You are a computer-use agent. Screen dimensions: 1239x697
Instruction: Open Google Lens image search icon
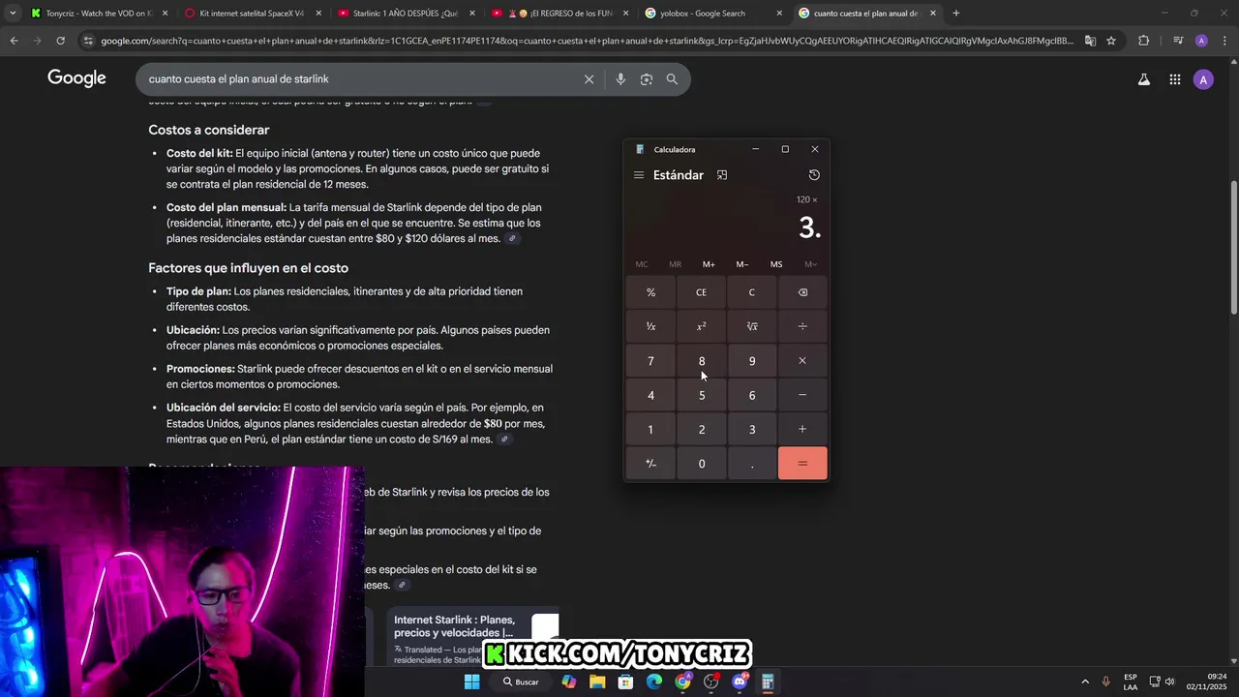pos(647,79)
